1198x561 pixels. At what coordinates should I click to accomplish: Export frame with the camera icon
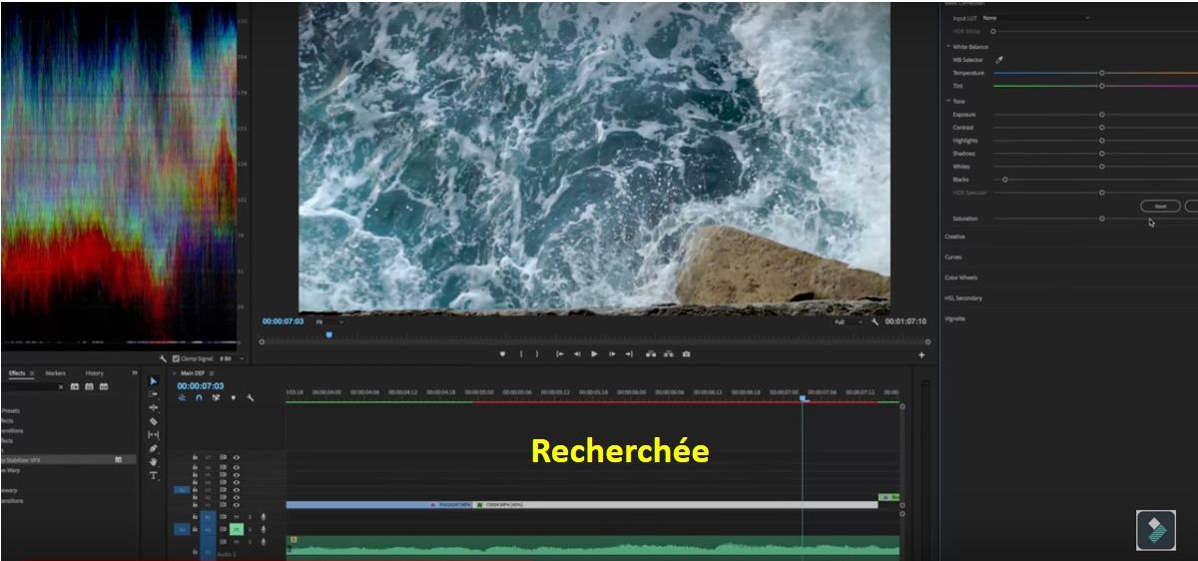point(686,354)
